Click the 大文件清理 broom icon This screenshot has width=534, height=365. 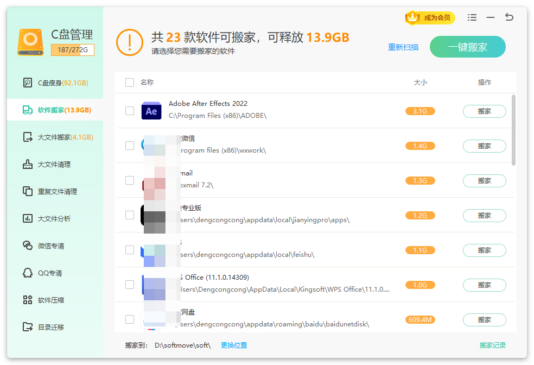coord(28,164)
